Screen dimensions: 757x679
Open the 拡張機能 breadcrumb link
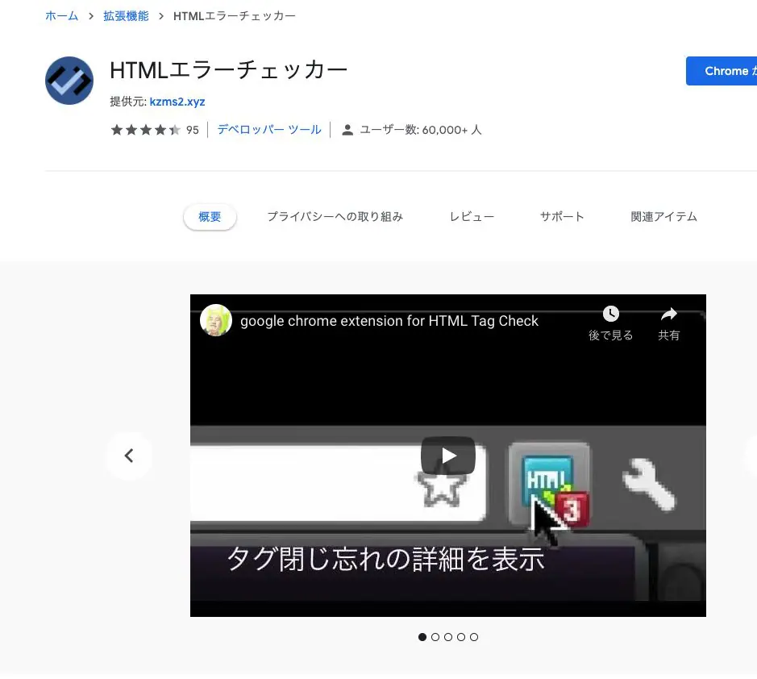(x=126, y=16)
